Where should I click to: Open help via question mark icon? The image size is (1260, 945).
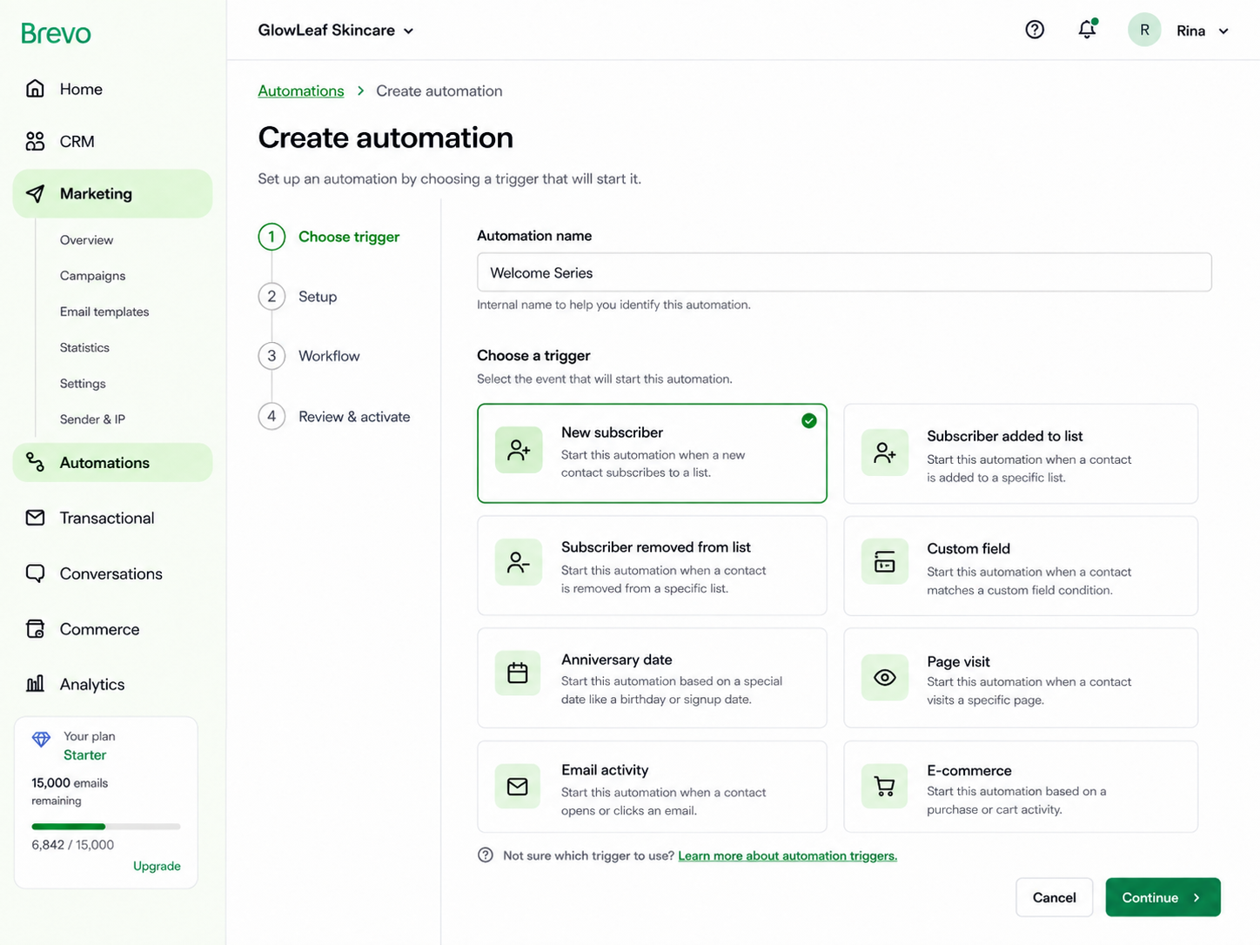[x=1035, y=30]
